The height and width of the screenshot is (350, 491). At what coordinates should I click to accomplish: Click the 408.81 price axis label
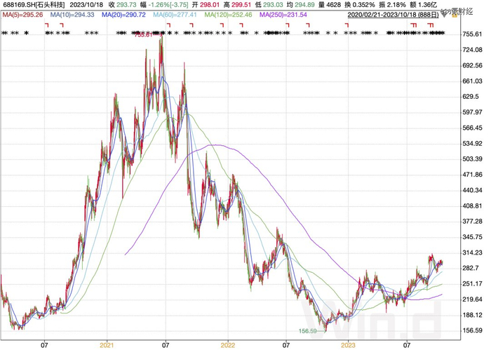point(472,206)
